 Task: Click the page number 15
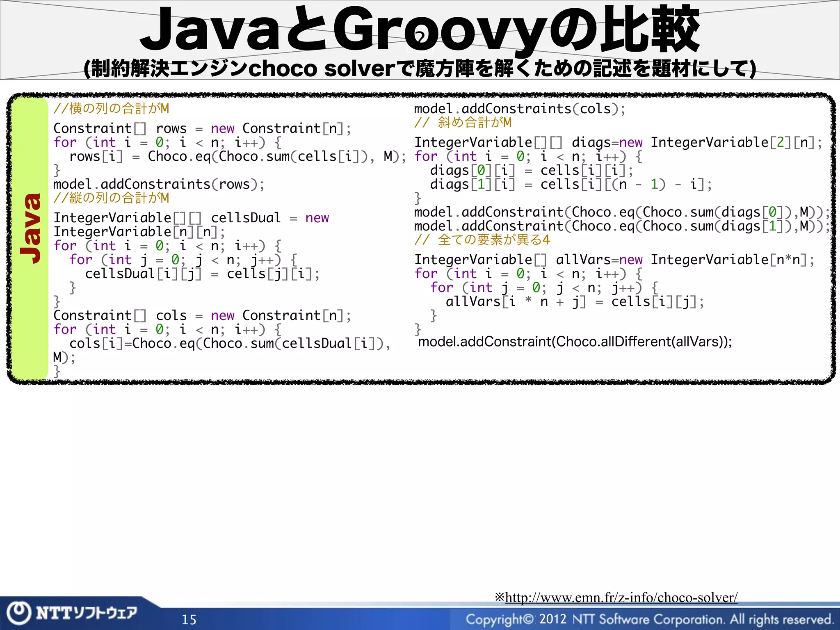point(189,620)
